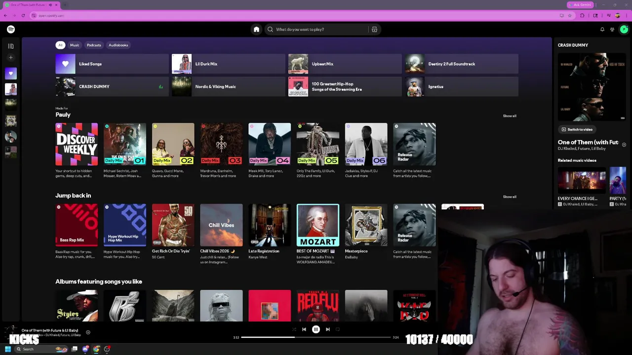Open the Upbeat Mix tile
The height and width of the screenshot is (355, 632).
click(345, 64)
